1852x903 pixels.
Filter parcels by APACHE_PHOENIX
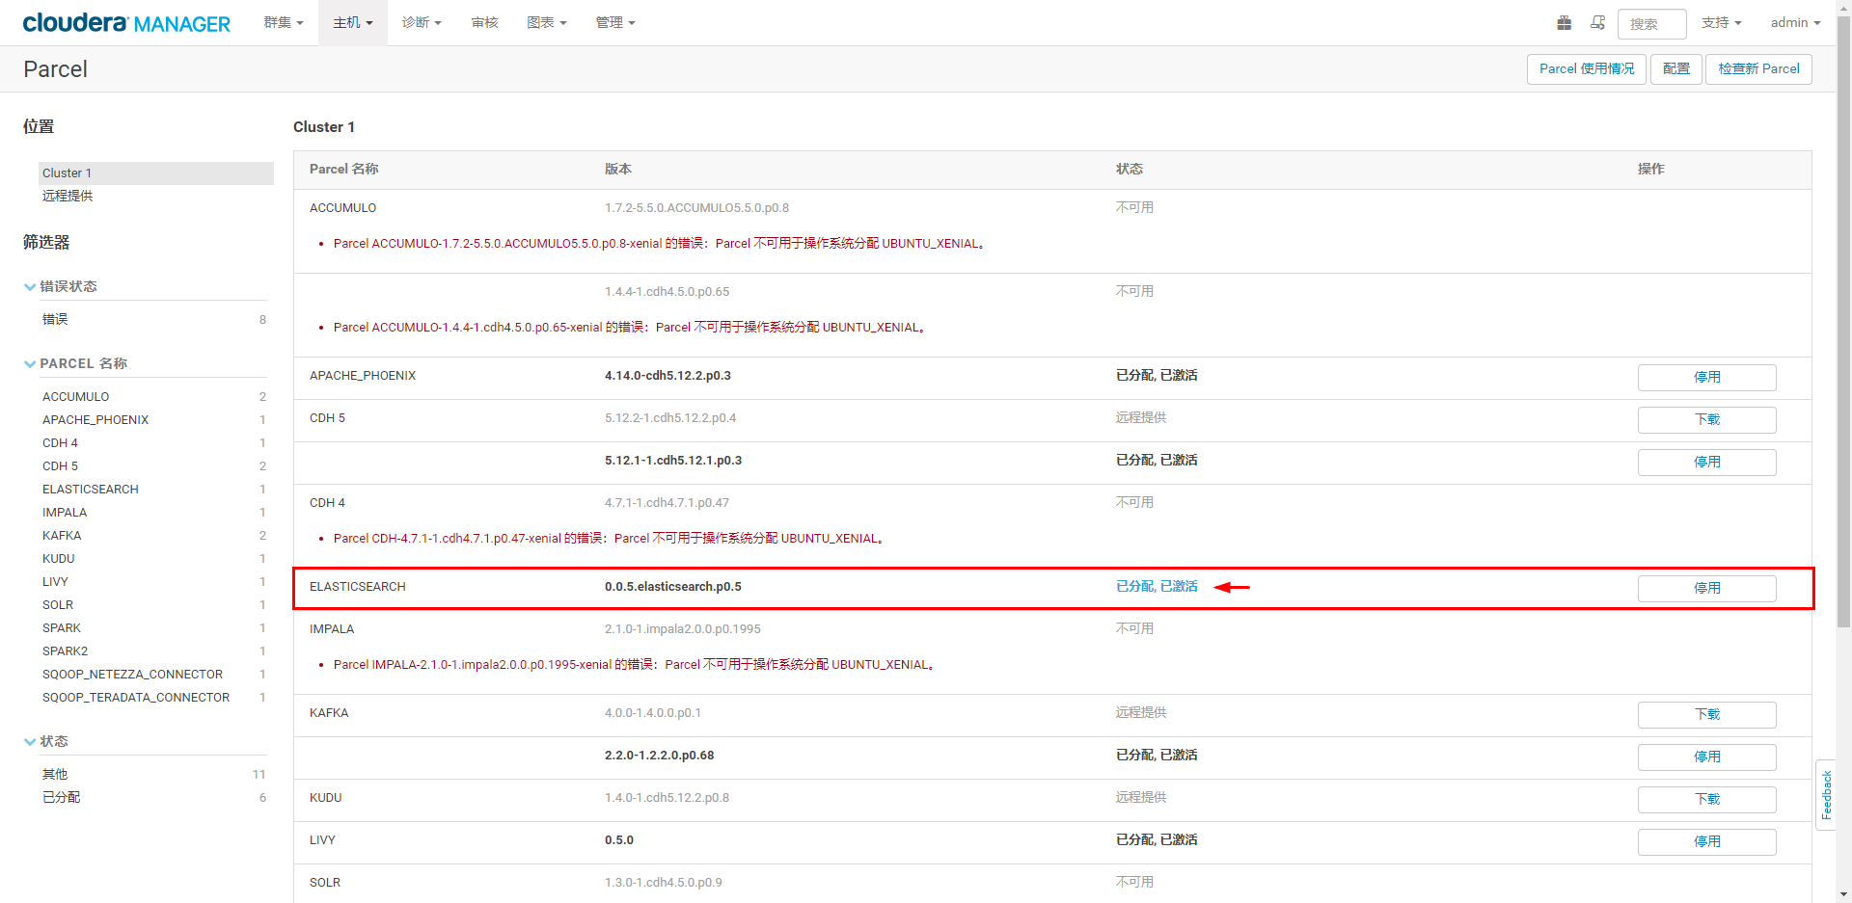(x=95, y=420)
